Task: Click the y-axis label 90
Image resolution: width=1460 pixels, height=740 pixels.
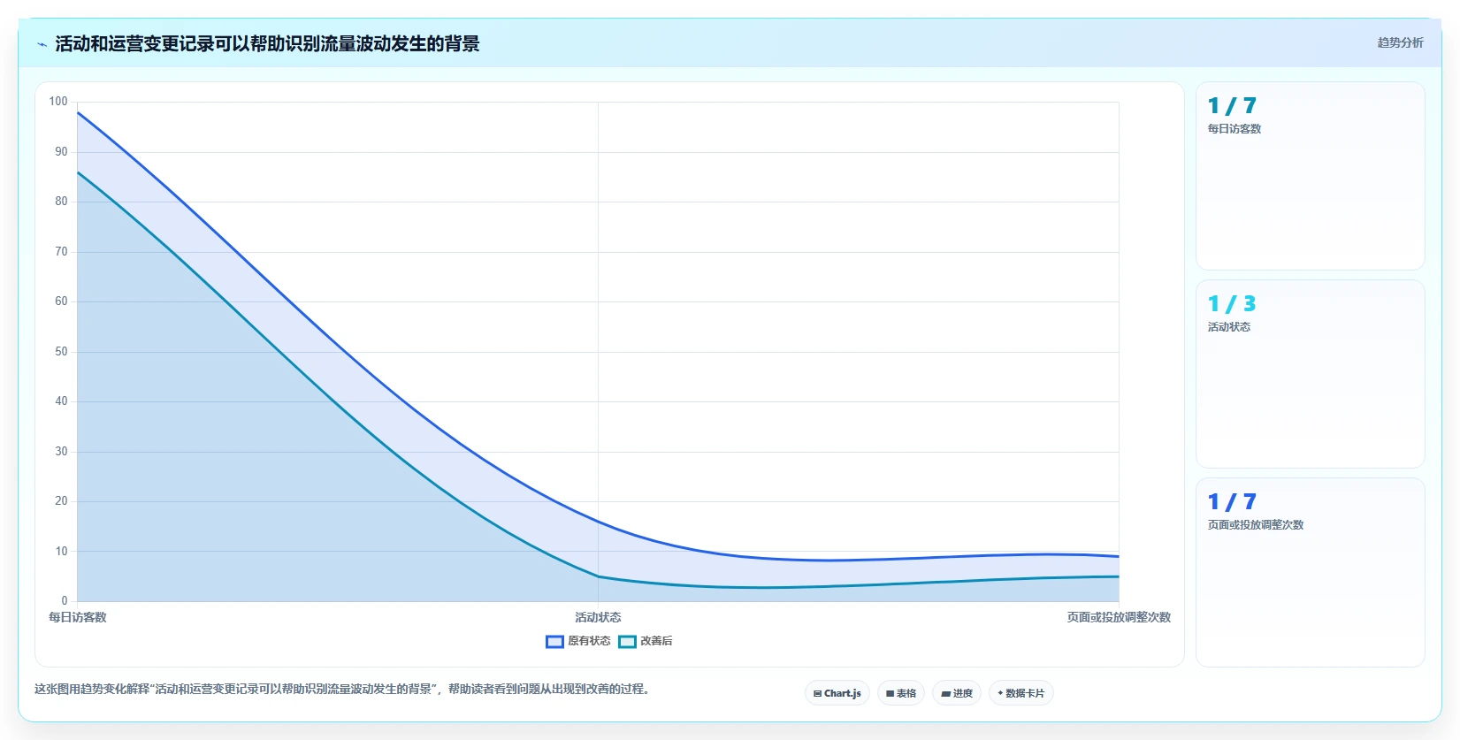Action: 61,152
